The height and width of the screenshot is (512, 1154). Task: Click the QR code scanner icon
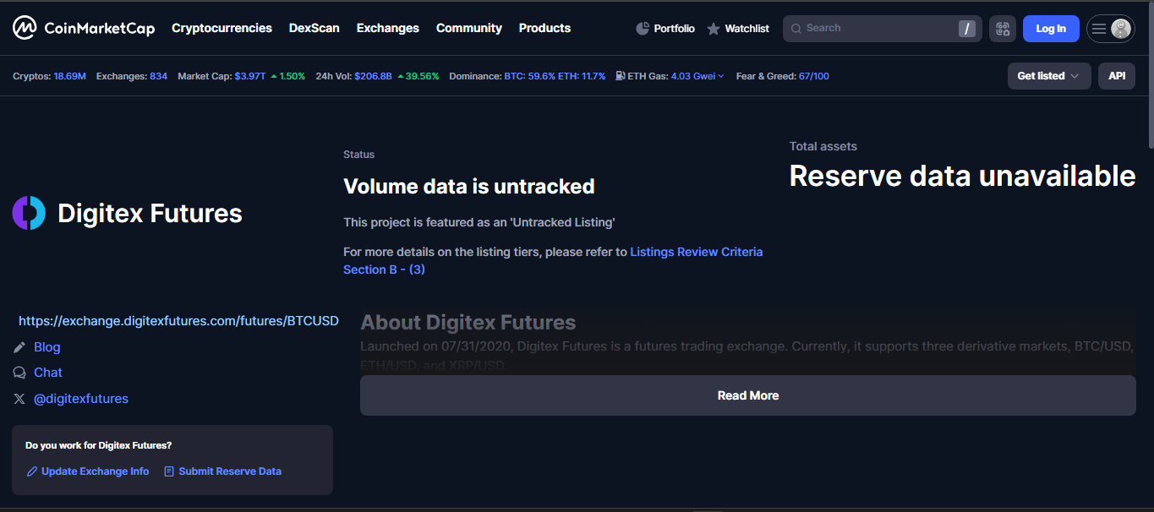1003,29
